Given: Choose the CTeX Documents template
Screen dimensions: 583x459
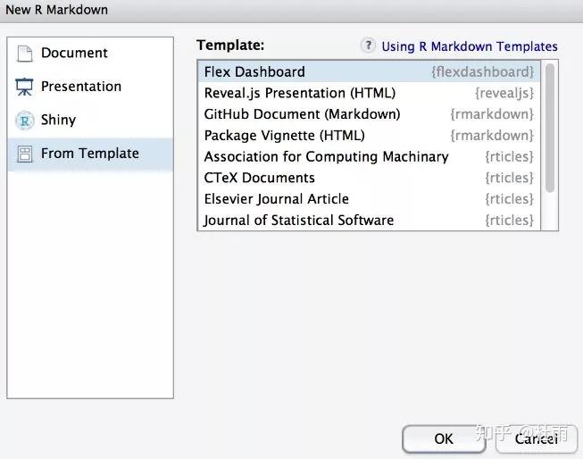Looking at the screenshot, I should (259, 178).
